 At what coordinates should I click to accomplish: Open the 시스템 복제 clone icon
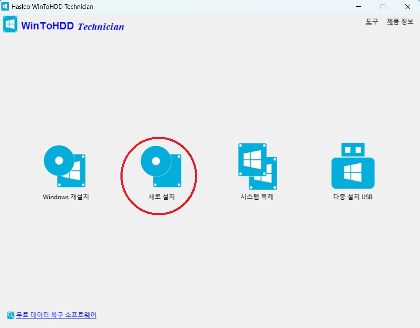click(x=258, y=166)
